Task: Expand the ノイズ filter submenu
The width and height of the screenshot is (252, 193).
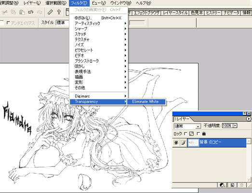Action: [98, 45]
